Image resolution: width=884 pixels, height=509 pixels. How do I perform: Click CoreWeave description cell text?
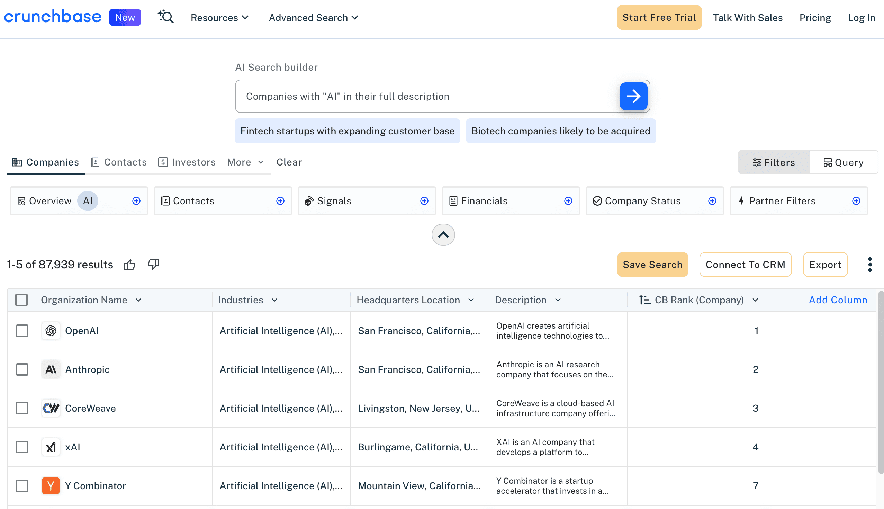[x=556, y=408]
